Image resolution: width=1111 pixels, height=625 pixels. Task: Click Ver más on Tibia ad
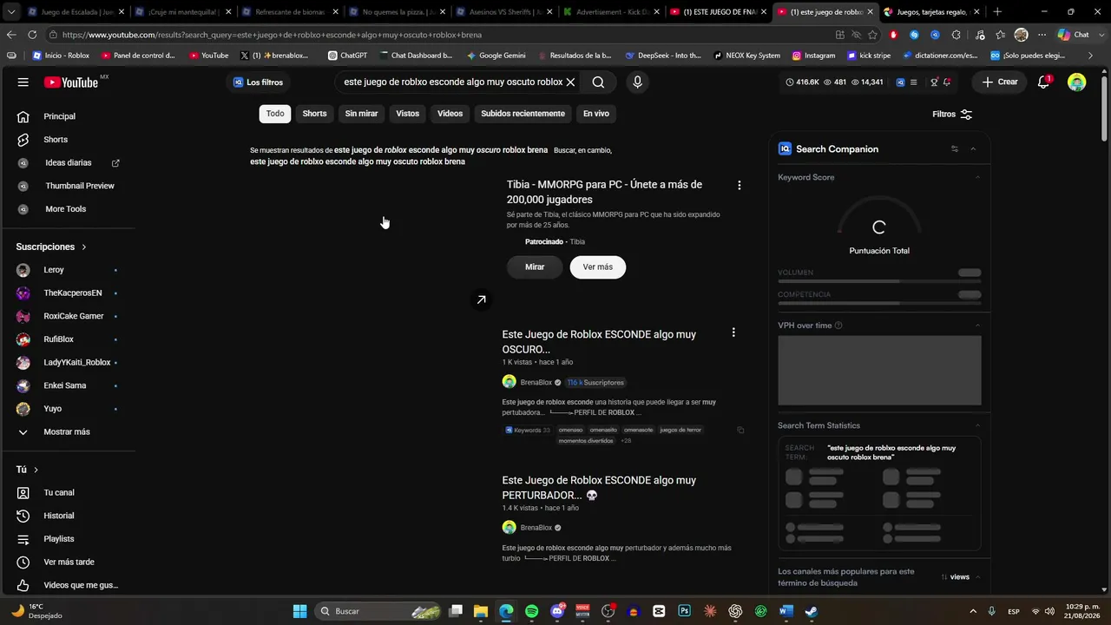click(598, 267)
